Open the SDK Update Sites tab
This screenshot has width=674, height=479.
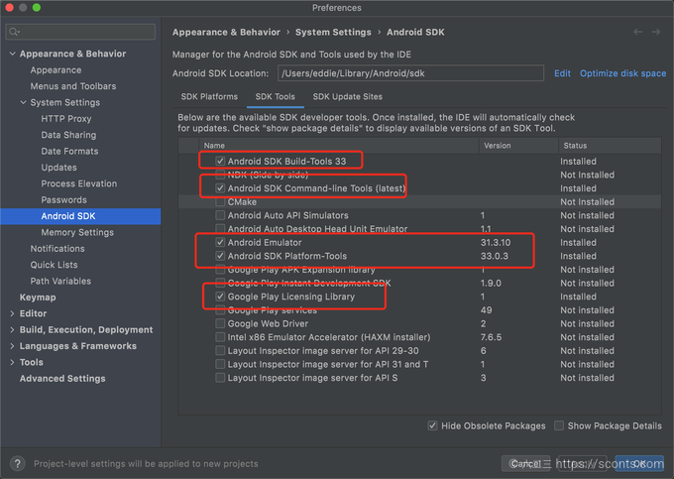[x=347, y=97]
